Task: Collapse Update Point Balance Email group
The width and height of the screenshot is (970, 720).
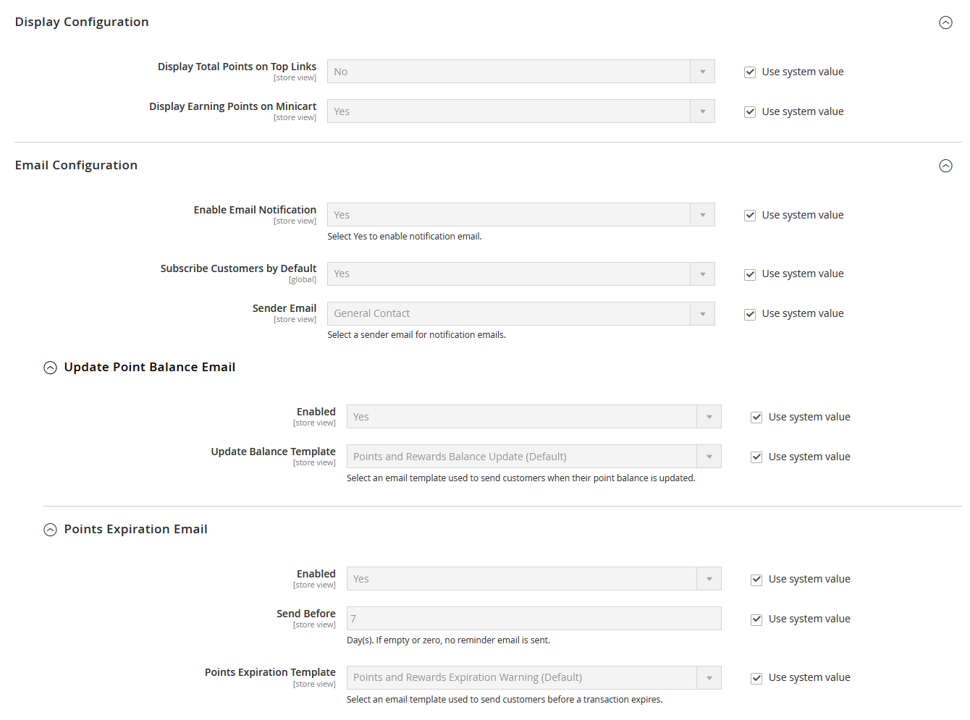Action: point(50,368)
